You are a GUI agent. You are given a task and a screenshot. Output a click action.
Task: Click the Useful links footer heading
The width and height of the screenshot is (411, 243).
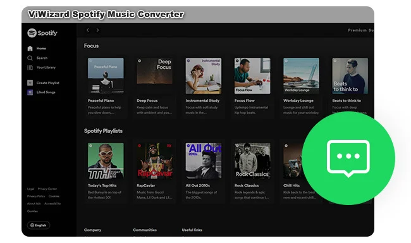pos(192,230)
